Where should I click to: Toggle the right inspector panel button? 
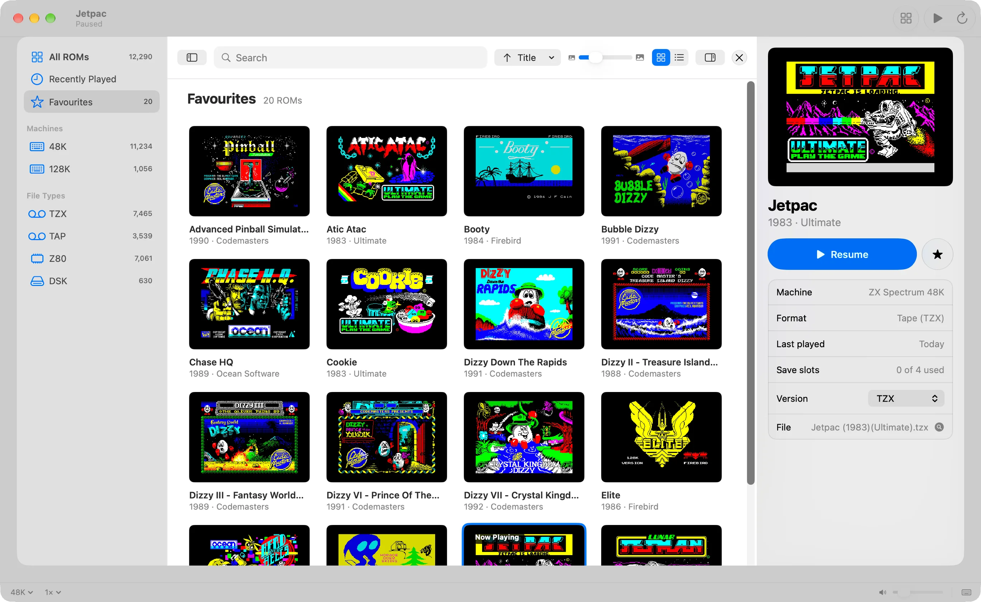[709, 57]
